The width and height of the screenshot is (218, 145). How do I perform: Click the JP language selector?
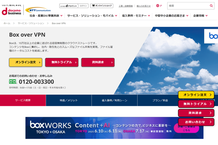tap(161, 6)
